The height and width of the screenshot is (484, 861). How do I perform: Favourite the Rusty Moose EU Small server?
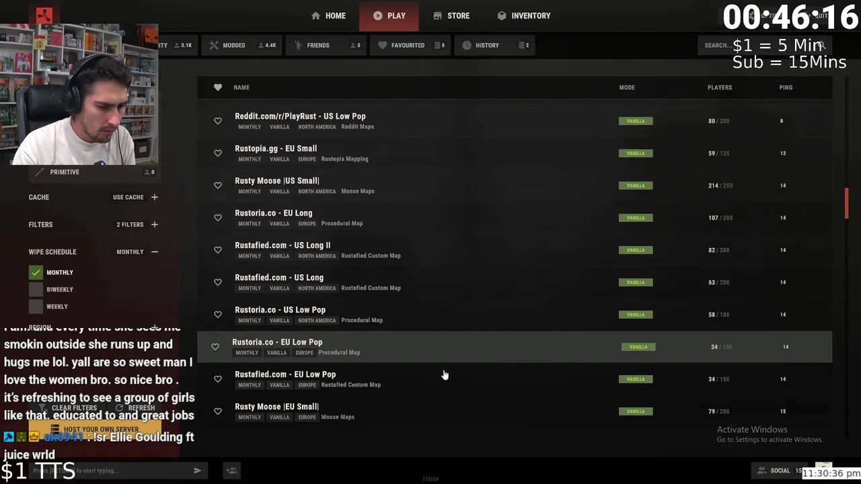tap(217, 411)
